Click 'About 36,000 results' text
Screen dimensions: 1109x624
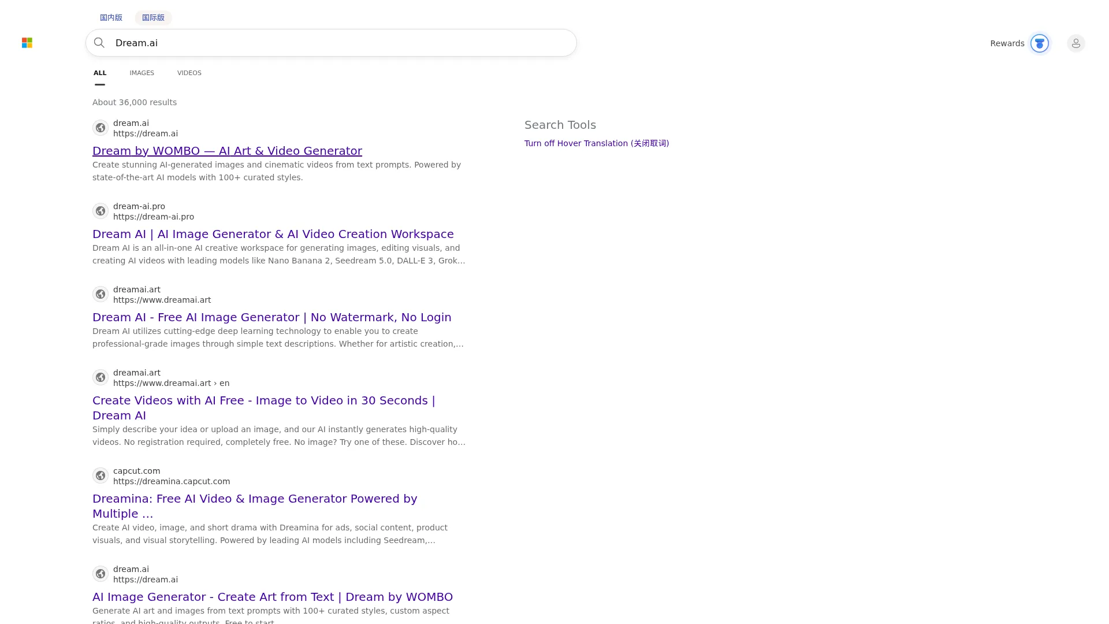pos(135,102)
